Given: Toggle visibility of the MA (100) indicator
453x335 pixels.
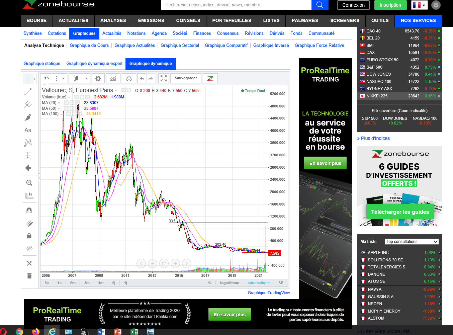Looking at the screenshot, I should pos(69,114).
